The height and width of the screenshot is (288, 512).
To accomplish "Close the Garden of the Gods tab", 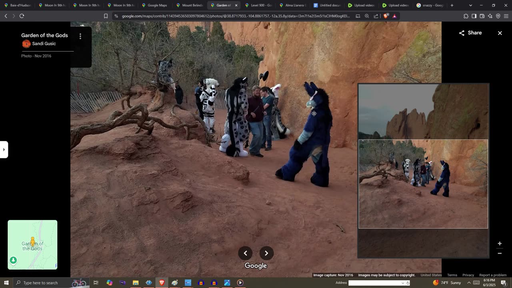I will (236, 5).
